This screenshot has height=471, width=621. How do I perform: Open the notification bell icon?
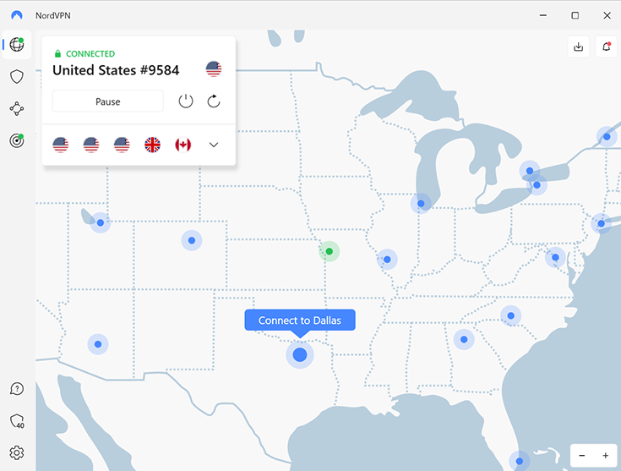point(607,47)
